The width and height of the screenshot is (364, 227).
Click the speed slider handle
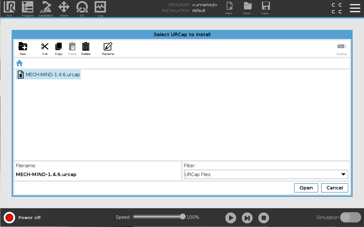click(183, 217)
